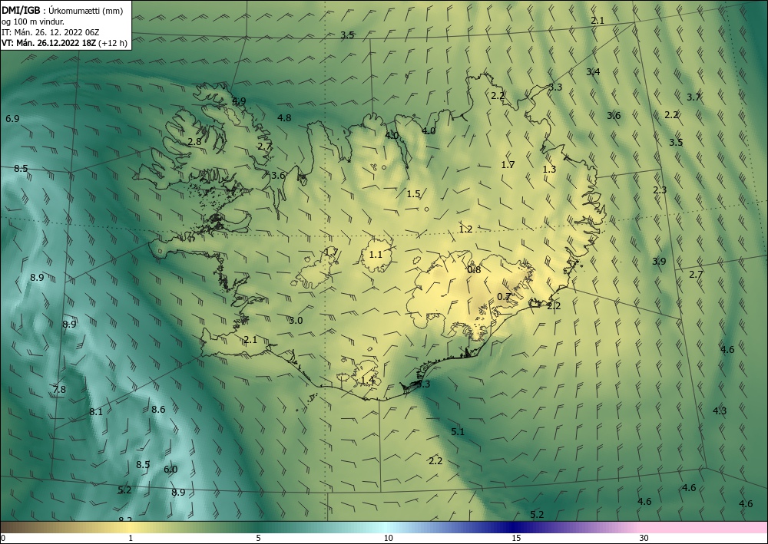Click the 1.3 value on the map

550,170
